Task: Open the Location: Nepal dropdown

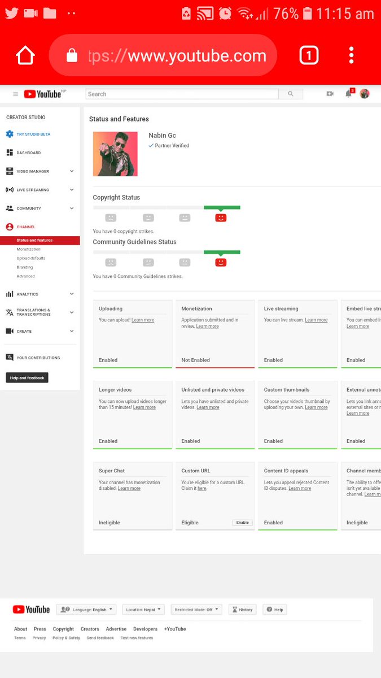Action: click(143, 610)
